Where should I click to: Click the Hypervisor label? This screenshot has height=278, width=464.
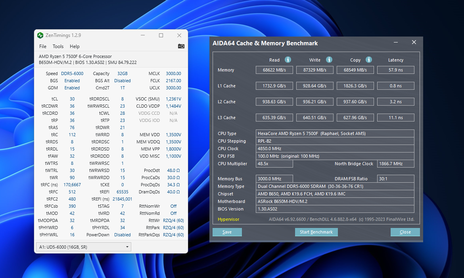click(228, 219)
